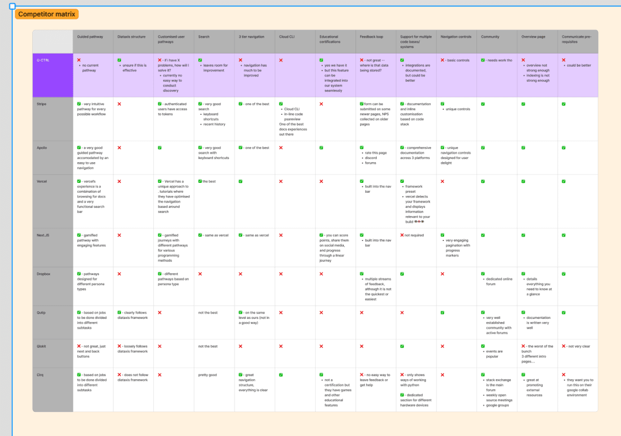Screen dimensions: 621x436
Task: Click the green check in Stripe's Community cell
Action: [x=483, y=104]
